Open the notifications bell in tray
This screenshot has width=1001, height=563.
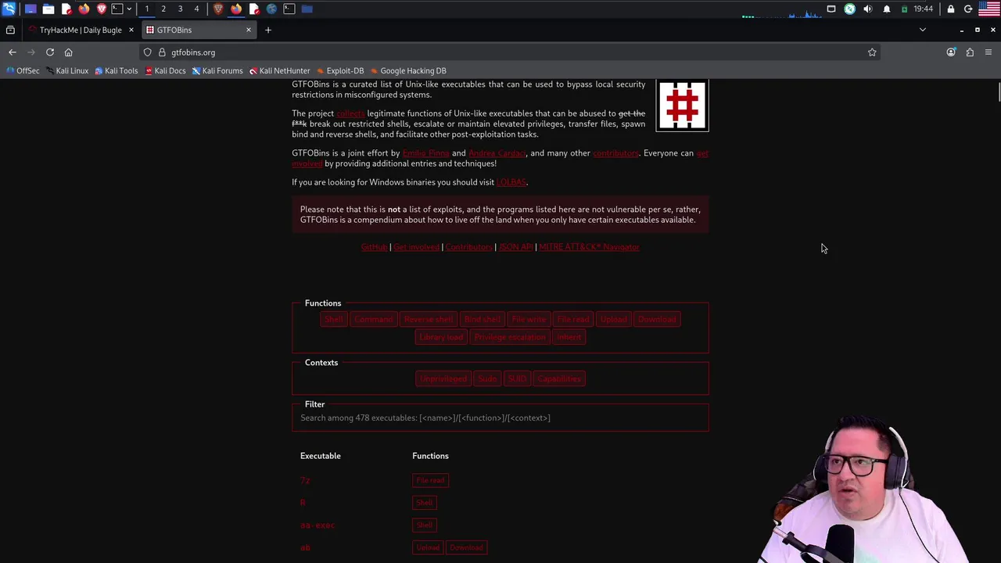pos(887,9)
